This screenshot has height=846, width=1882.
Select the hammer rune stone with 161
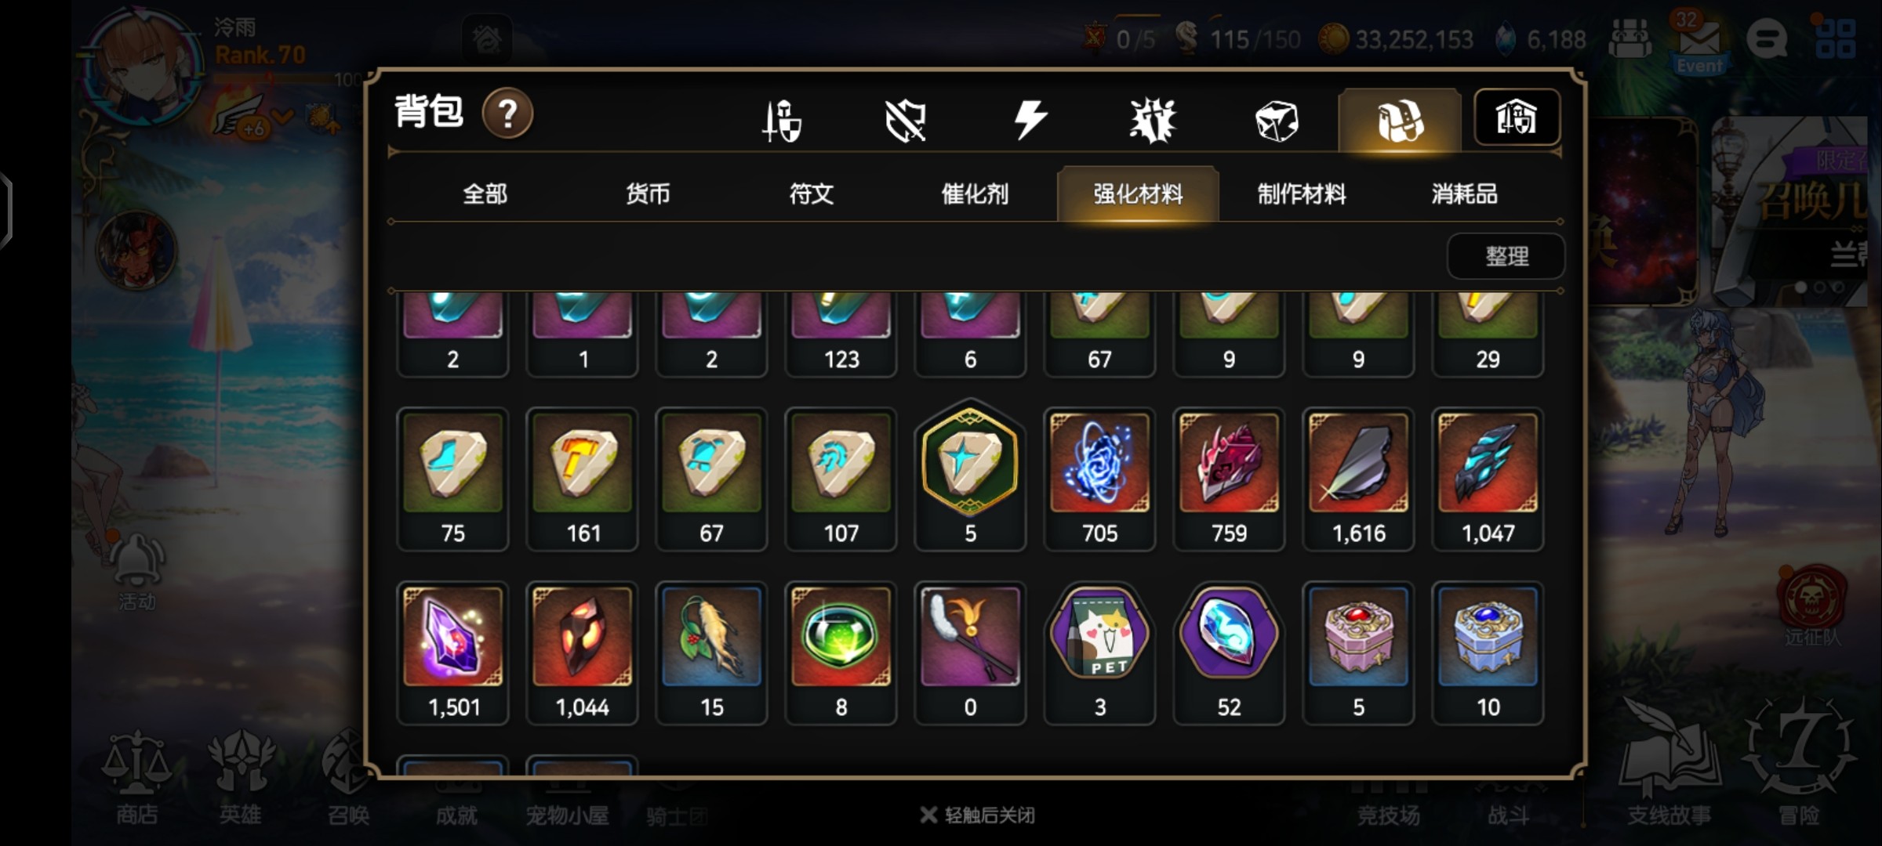582,479
